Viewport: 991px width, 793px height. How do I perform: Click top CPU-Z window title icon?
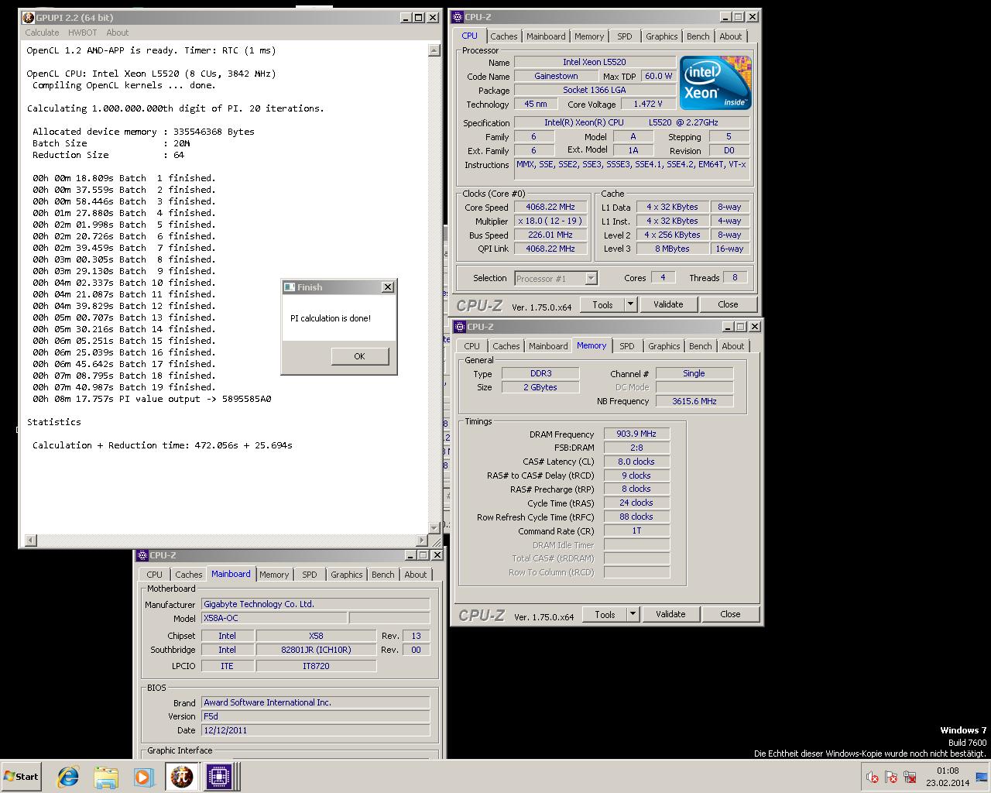(458, 17)
